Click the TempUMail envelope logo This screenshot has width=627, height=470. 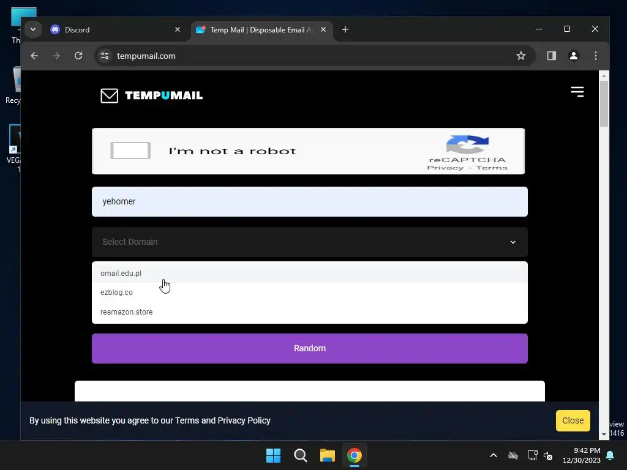pyautogui.click(x=109, y=95)
